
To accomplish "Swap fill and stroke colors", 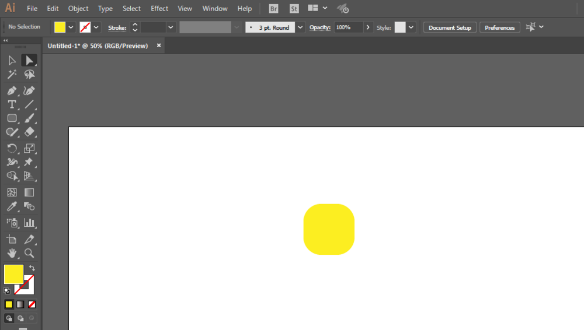I will tap(32, 268).
